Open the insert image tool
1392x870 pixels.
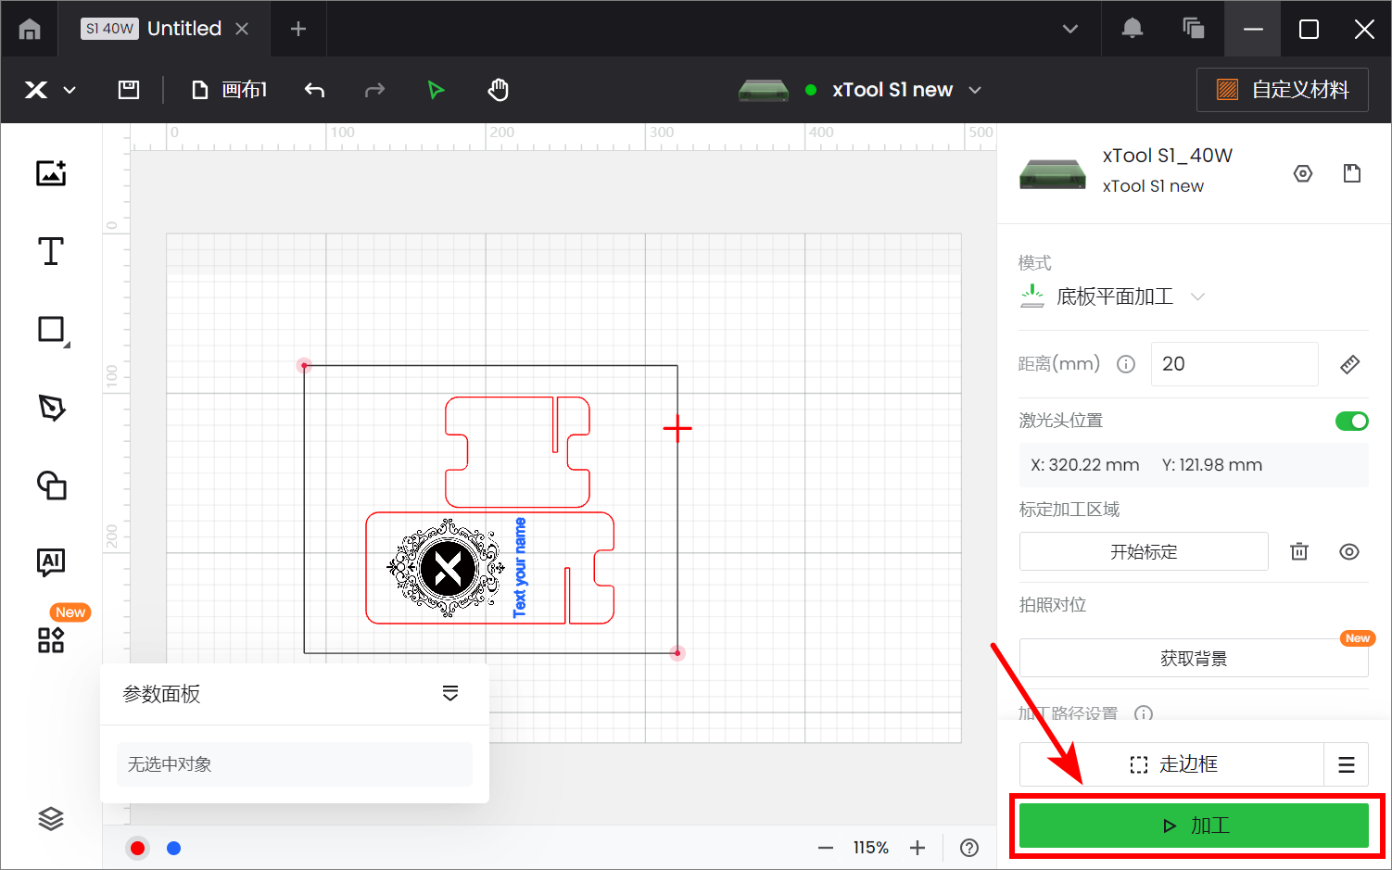[x=51, y=173]
